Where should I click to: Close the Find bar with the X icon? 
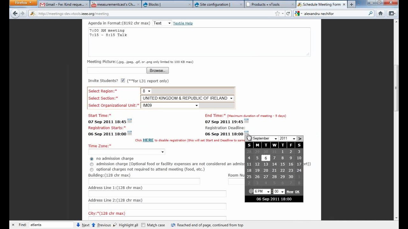(x=13, y=225)
